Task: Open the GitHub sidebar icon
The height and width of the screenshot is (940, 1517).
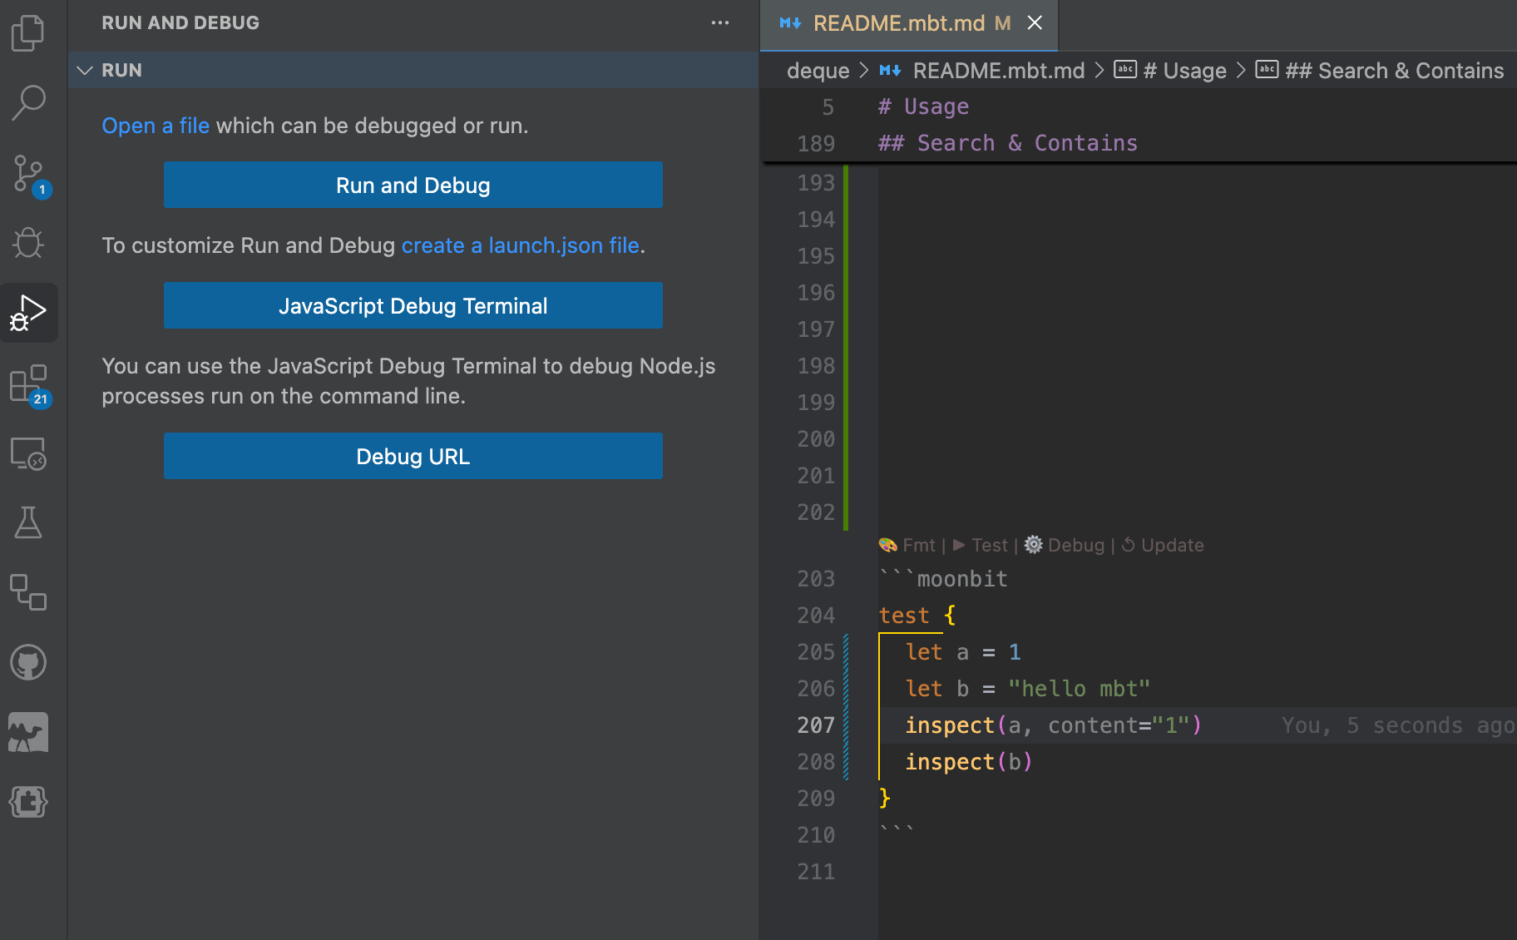Action: pos(30,663)
